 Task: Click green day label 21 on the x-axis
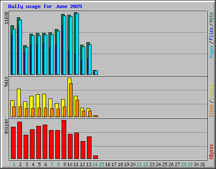(x=139, y=164)
